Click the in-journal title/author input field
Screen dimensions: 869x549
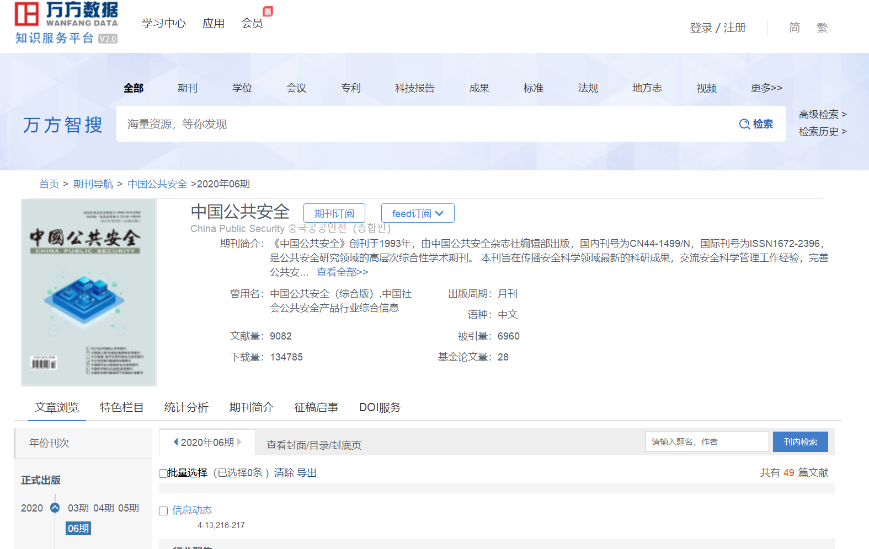click(707, 442)
